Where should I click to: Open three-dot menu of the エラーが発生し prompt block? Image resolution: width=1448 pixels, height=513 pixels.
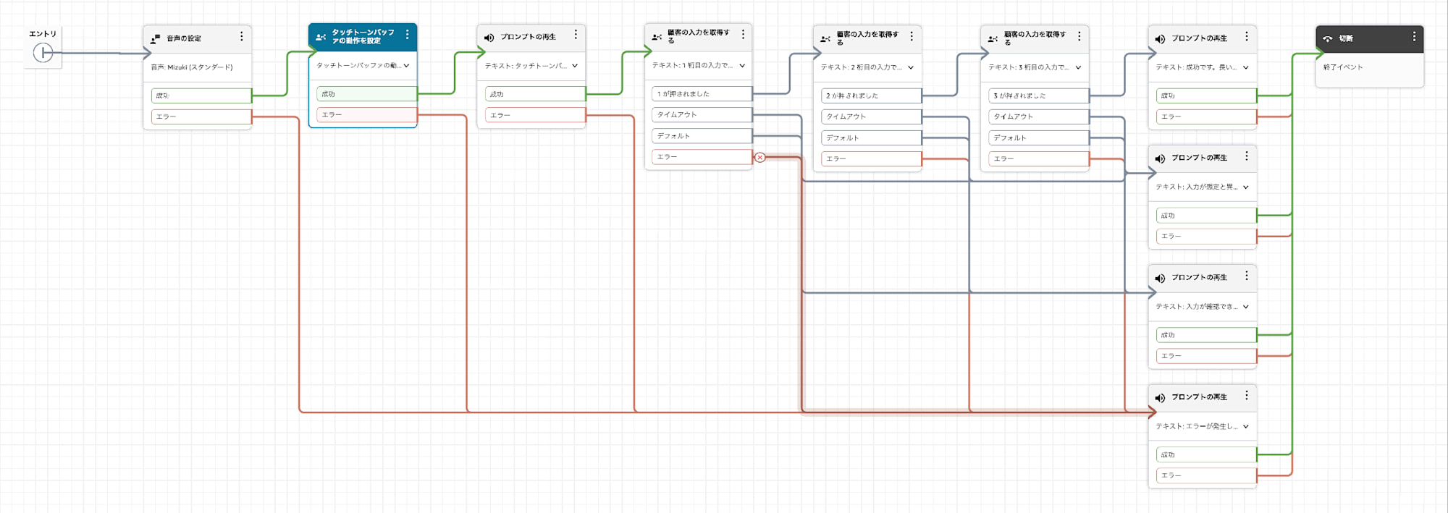[1247, 395]
